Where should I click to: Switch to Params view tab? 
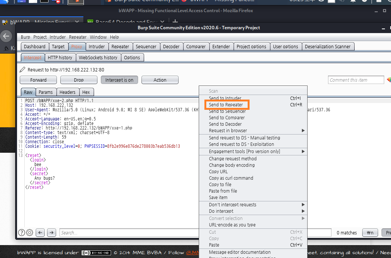click(46, 92)
